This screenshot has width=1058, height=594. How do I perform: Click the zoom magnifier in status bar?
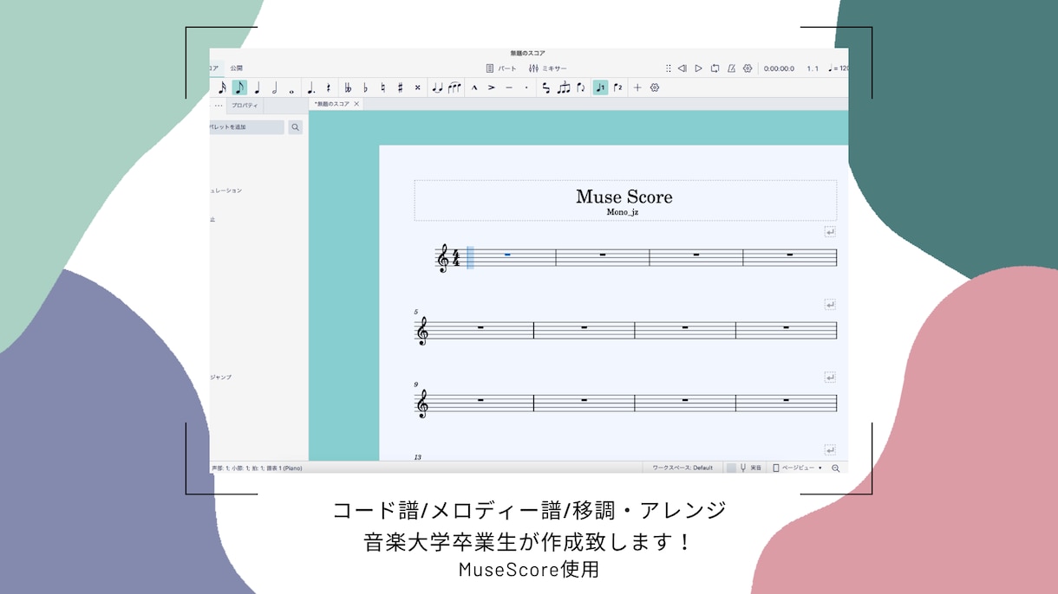click(x=836, y=468)
